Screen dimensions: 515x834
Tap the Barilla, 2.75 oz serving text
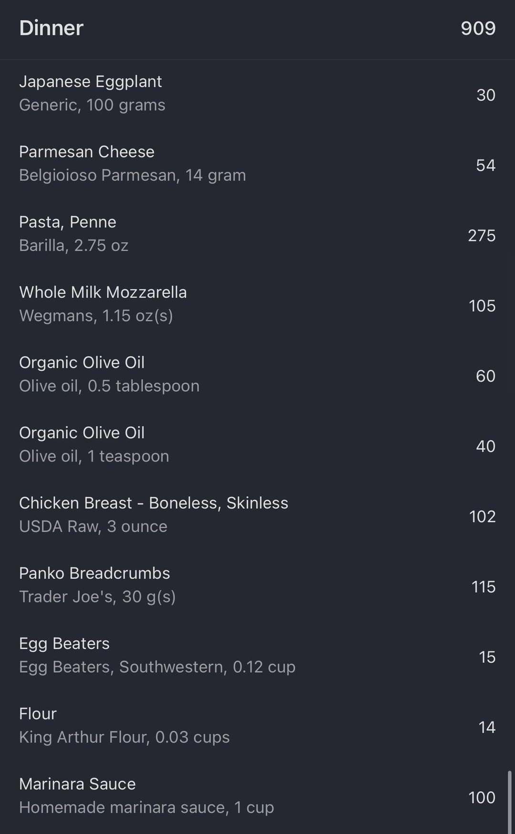coord(74,245)
